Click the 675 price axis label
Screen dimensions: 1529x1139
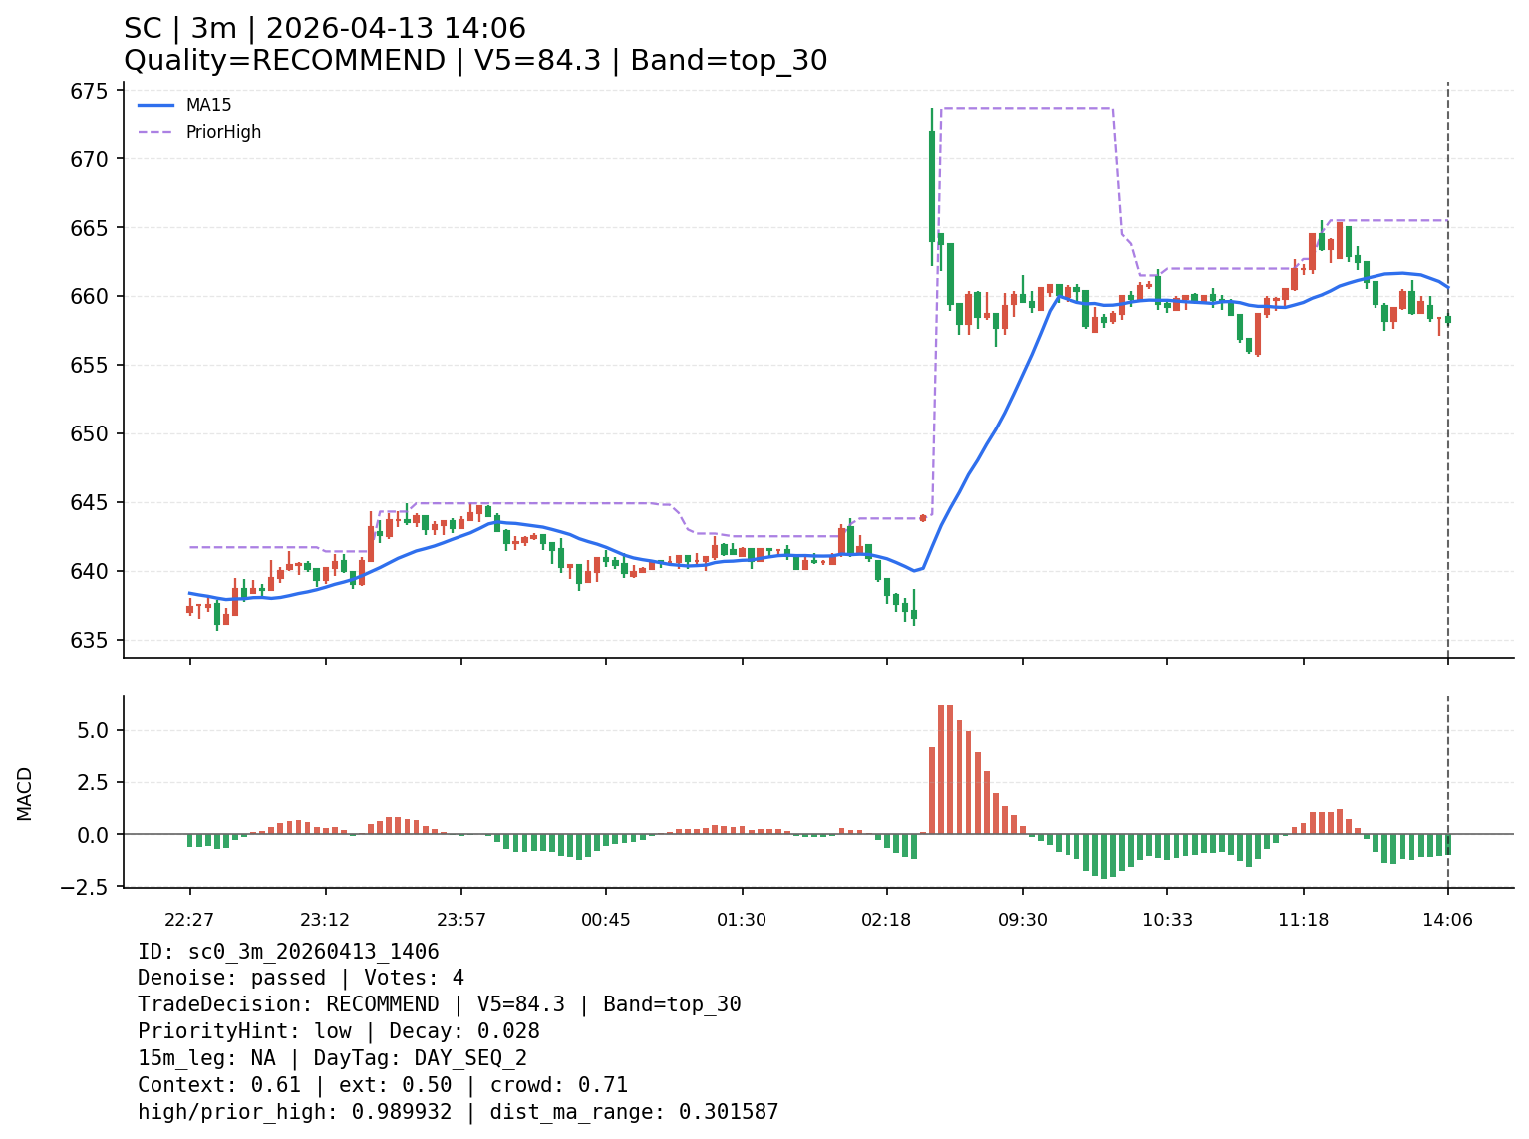click(89, 91)
